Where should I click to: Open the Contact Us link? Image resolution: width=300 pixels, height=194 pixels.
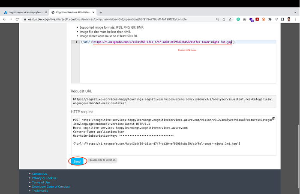tap(39, 174)
